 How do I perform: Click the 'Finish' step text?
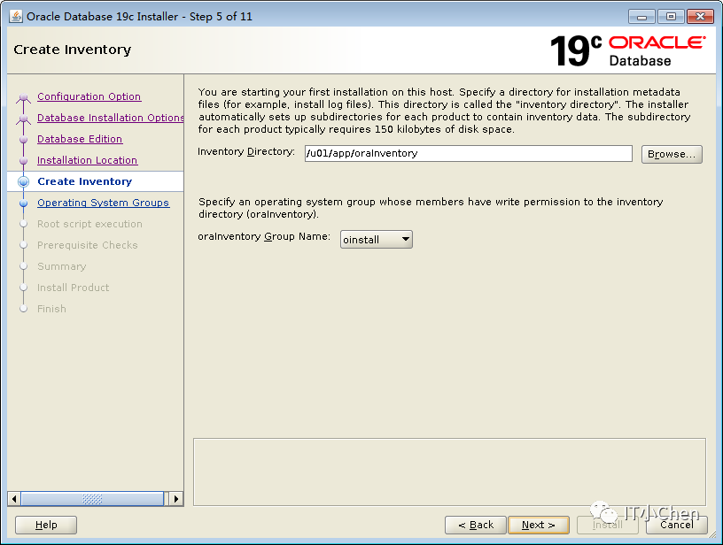pyautogui.click(x=51, y=309)
